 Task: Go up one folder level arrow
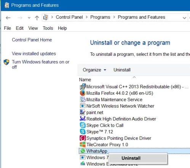(37, 18)
